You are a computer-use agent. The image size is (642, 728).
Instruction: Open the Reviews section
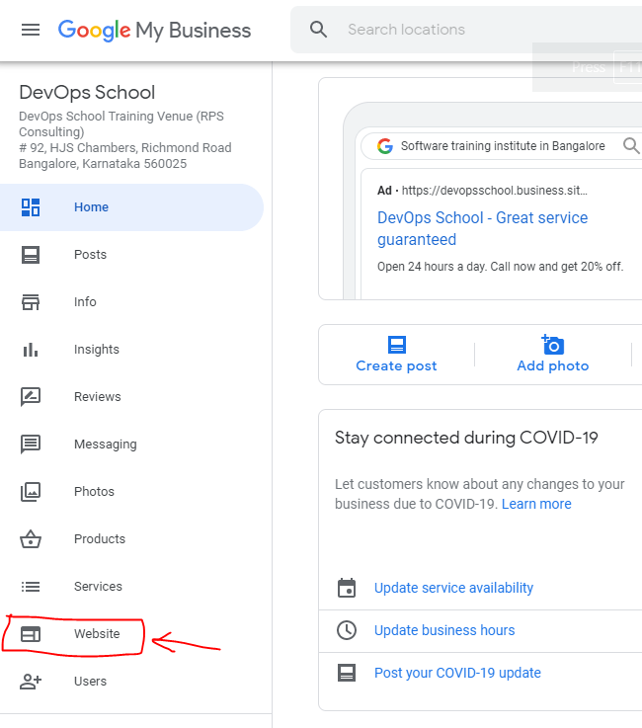(x=98, y=396)
